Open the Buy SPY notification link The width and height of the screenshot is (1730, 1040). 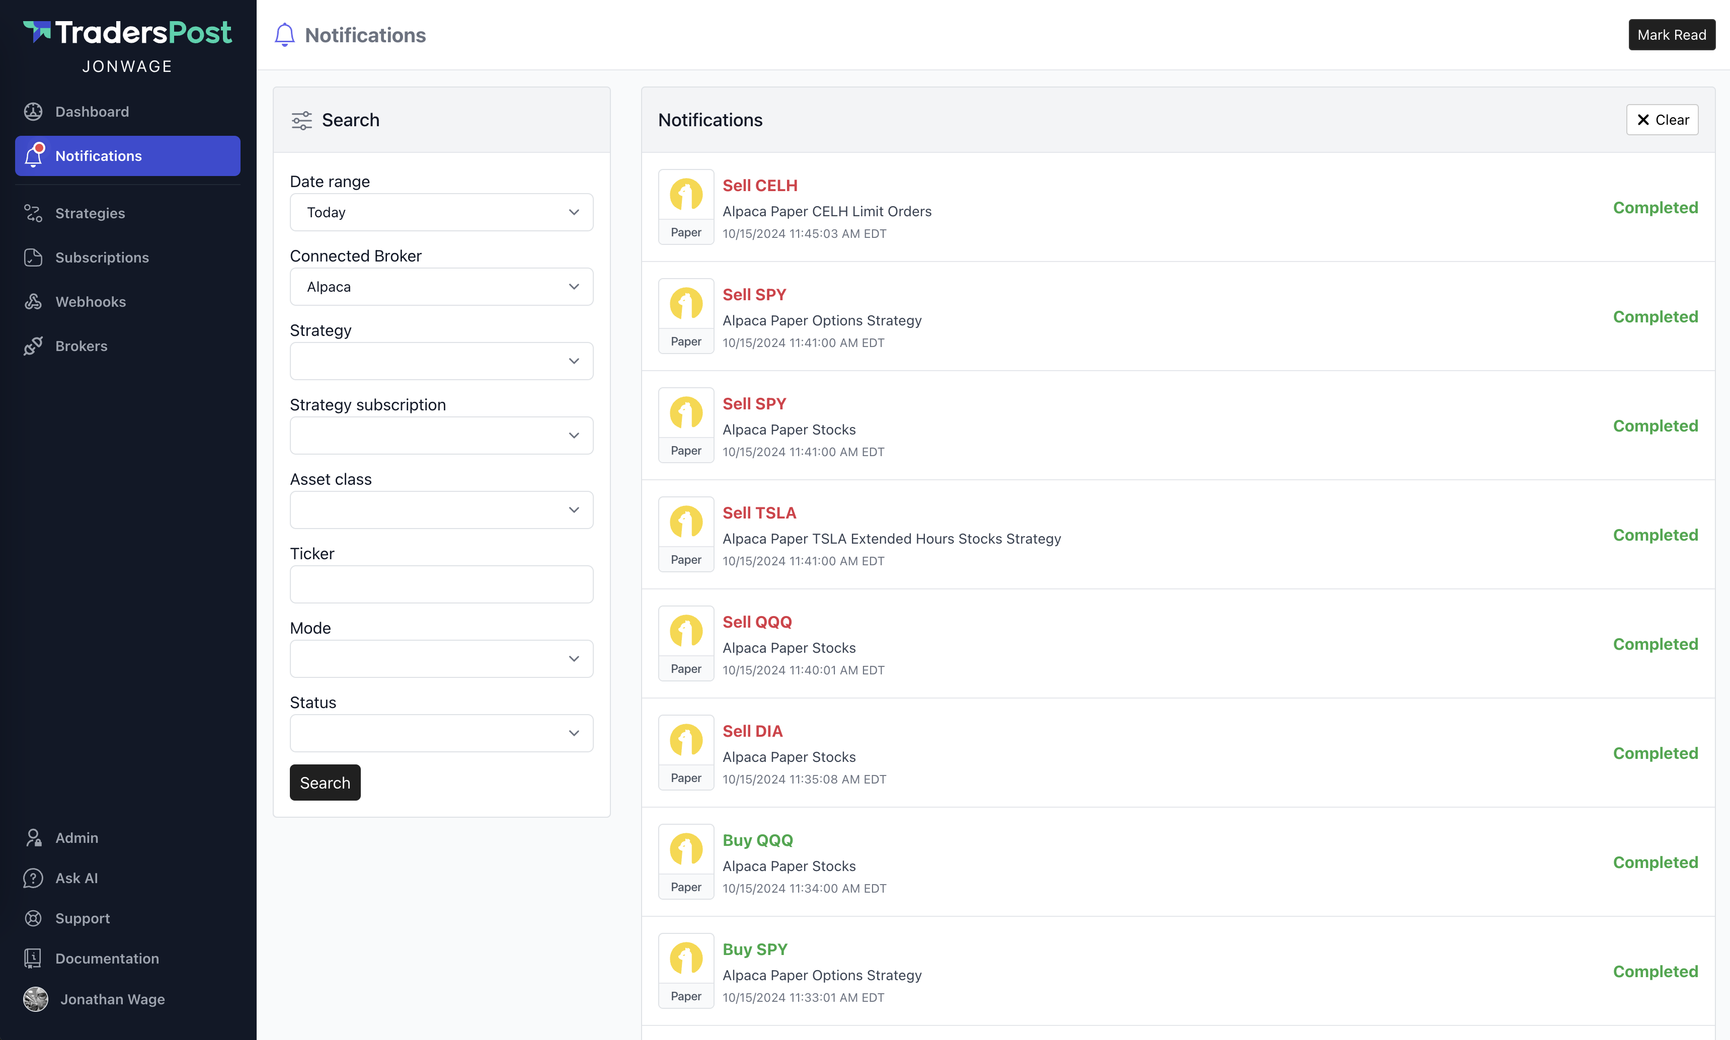pyautogui.click(x=755, y=949)
